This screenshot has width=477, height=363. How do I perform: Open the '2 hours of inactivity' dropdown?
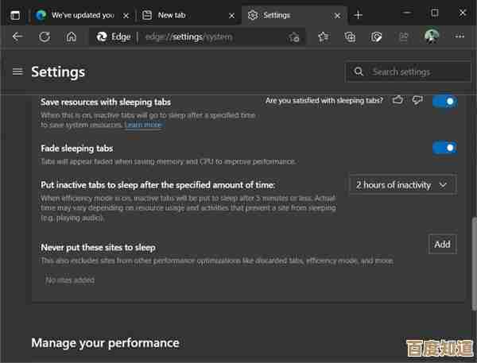pos(402,185)
